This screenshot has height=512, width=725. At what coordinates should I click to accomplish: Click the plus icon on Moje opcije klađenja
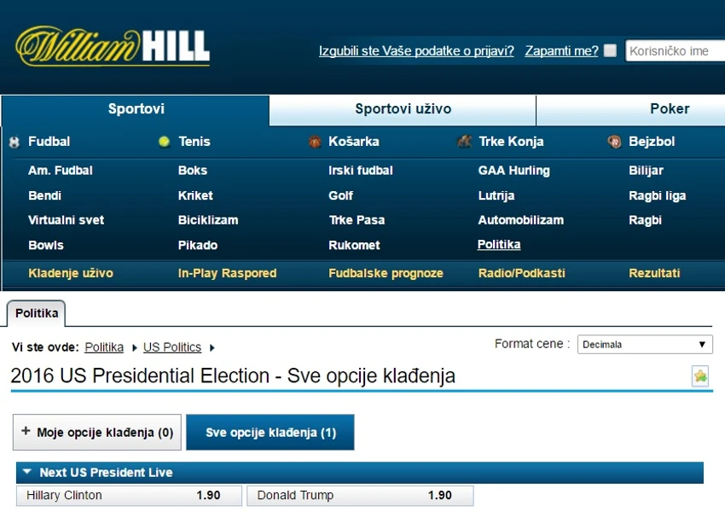click(x=26, y=431)
